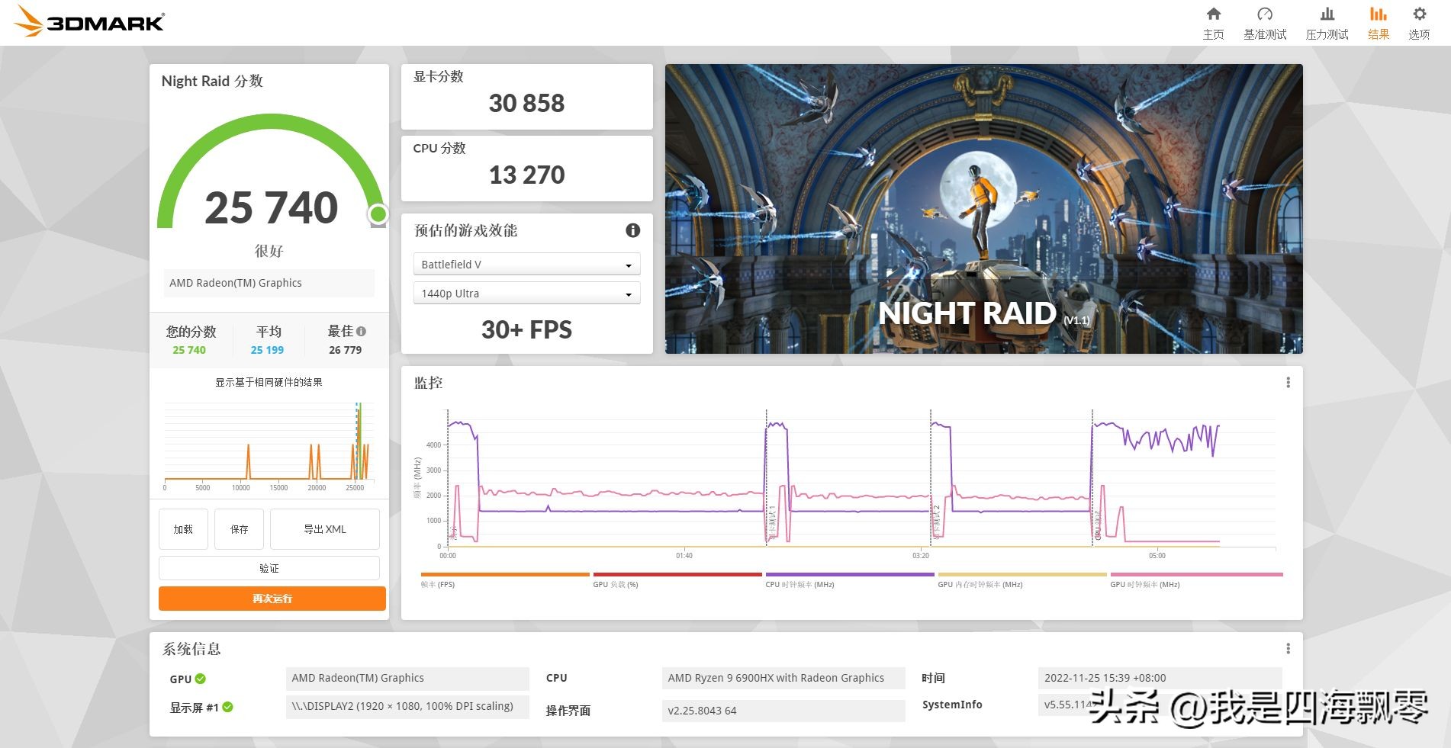The width and height of the screenshot is (1451, 748).
Task: Switch to the 压力测试 stress test tab
Action: (x=1327, y=23)
